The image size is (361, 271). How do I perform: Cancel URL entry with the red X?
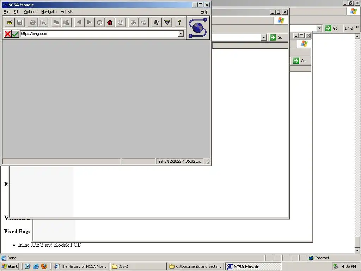[x=8, y=34]
